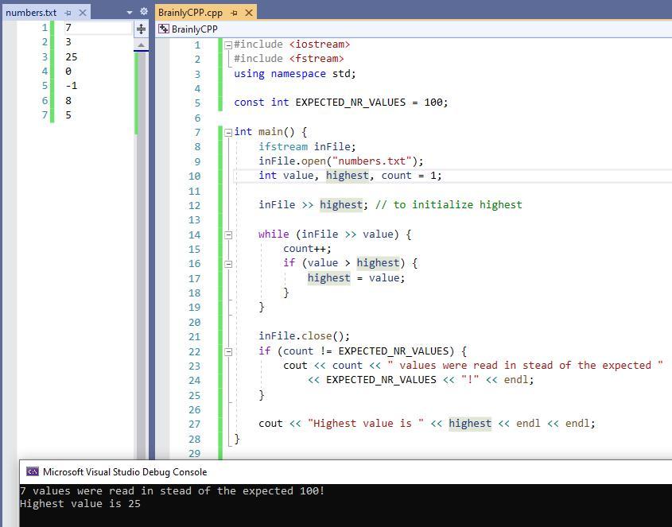Viewport: 672px width, 527px height.
Task: Switch to the numbers.txt tab
Action: point(31,13)
